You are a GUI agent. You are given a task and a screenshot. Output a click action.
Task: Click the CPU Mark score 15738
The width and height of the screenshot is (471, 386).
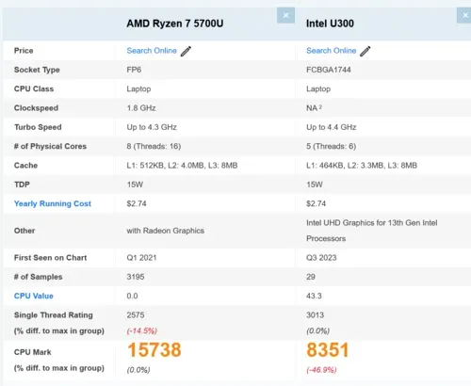coord(154,350)
